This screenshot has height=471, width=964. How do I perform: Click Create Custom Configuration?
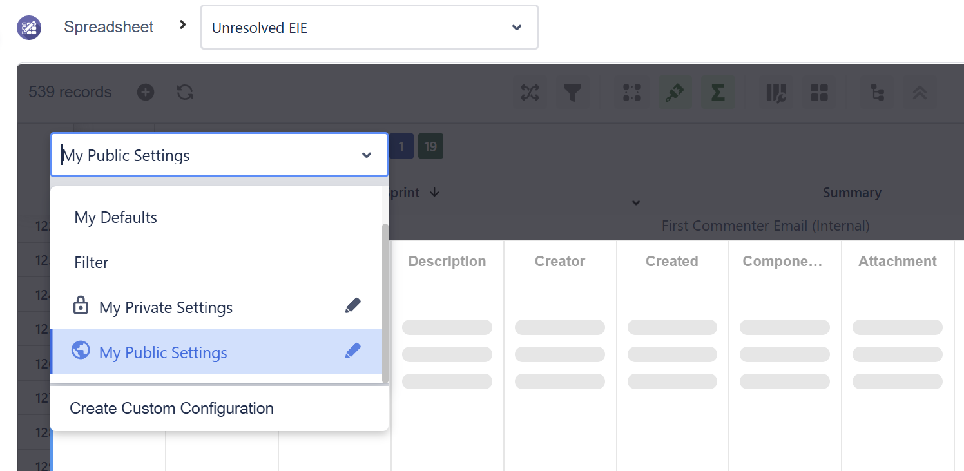[171, 409]
